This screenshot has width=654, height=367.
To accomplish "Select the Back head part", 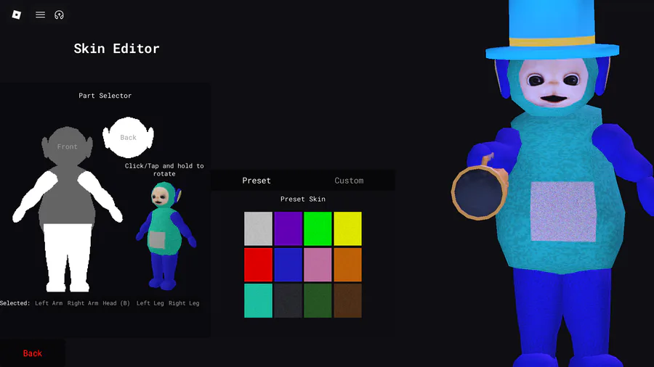I will pyautogui.click(x=128, y=137).
